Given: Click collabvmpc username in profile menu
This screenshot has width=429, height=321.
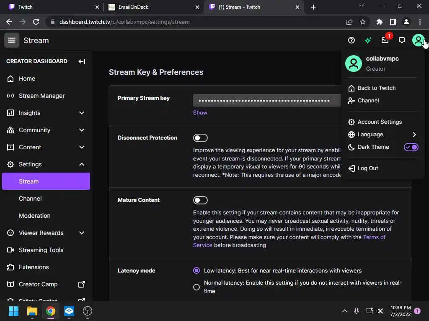Looking at the screenshot, I should coord(382,59).
